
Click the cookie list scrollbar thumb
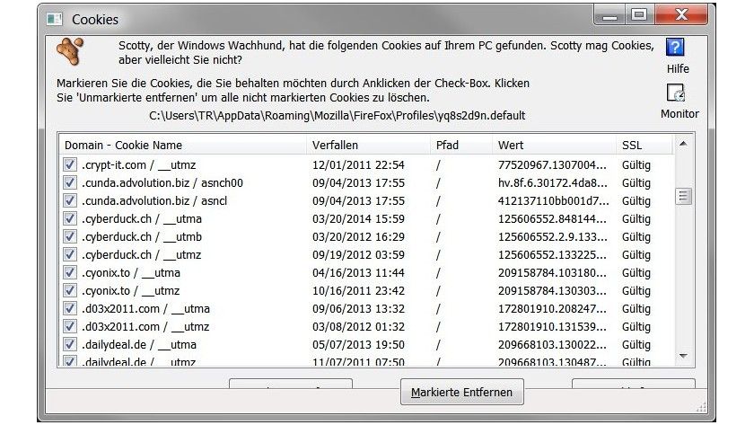pyautogui.click(x=683, y=196)
